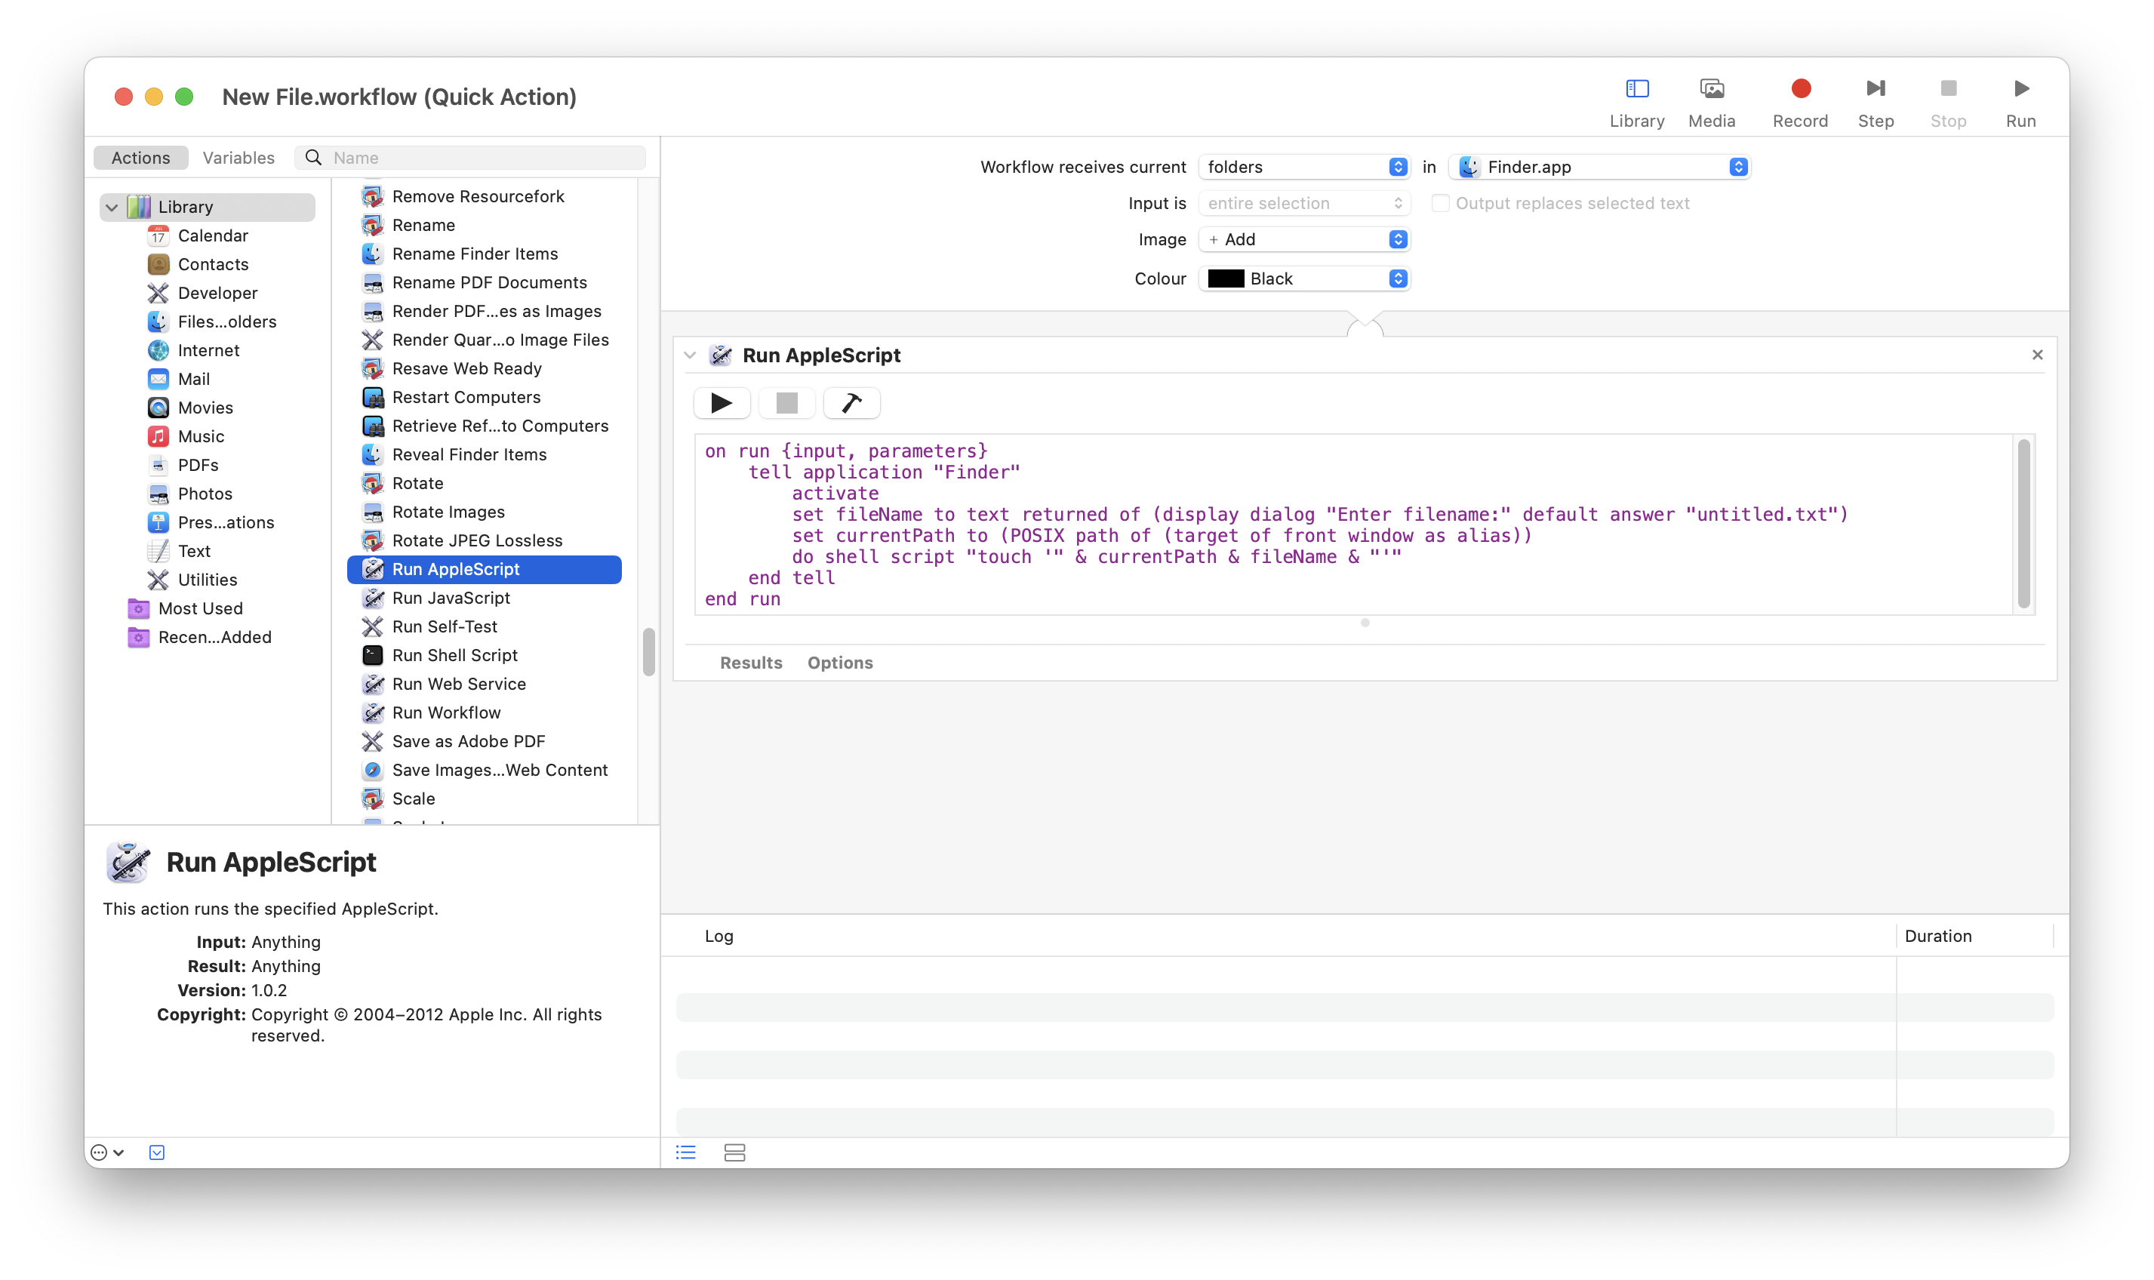Select Music category
The width and height of the screenshot is (2154, 1280).
186,436
